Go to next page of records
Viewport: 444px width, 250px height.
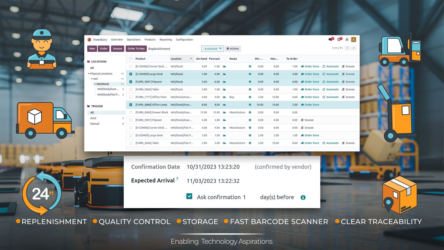point(354,48)
